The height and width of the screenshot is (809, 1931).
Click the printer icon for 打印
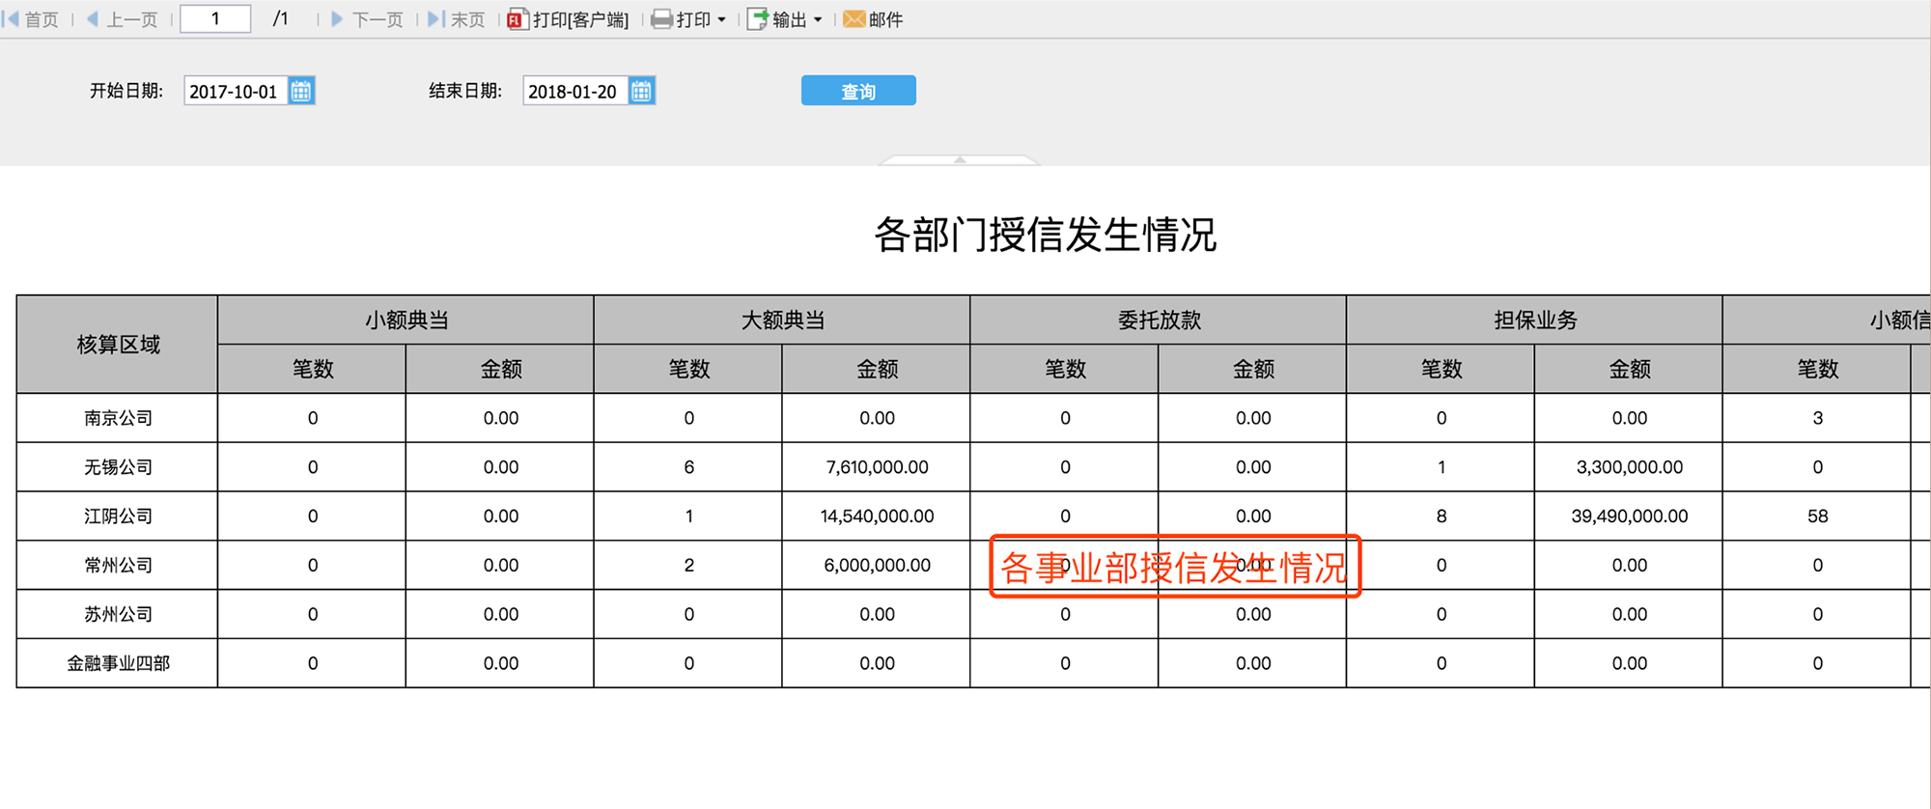661,19
